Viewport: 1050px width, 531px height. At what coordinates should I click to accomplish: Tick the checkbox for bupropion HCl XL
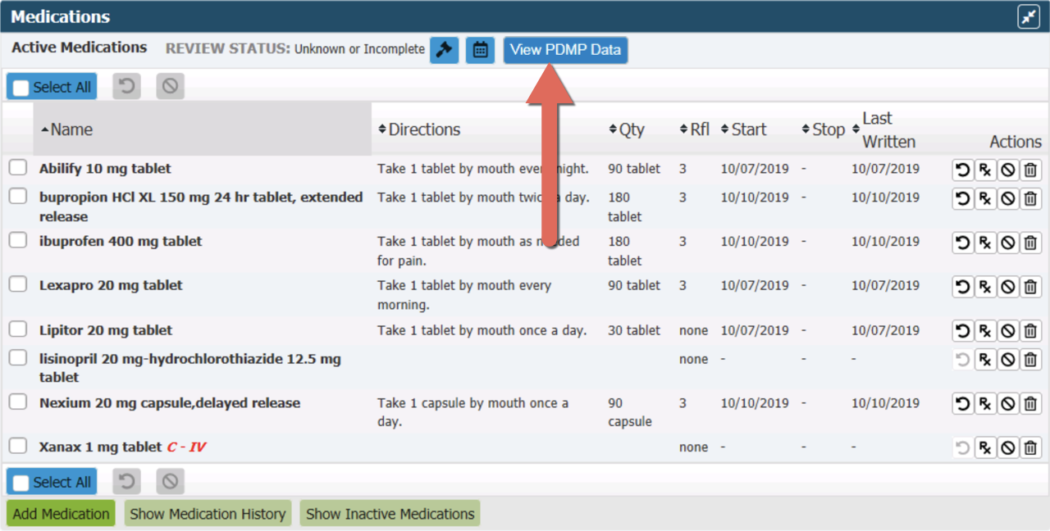(18, 197)
